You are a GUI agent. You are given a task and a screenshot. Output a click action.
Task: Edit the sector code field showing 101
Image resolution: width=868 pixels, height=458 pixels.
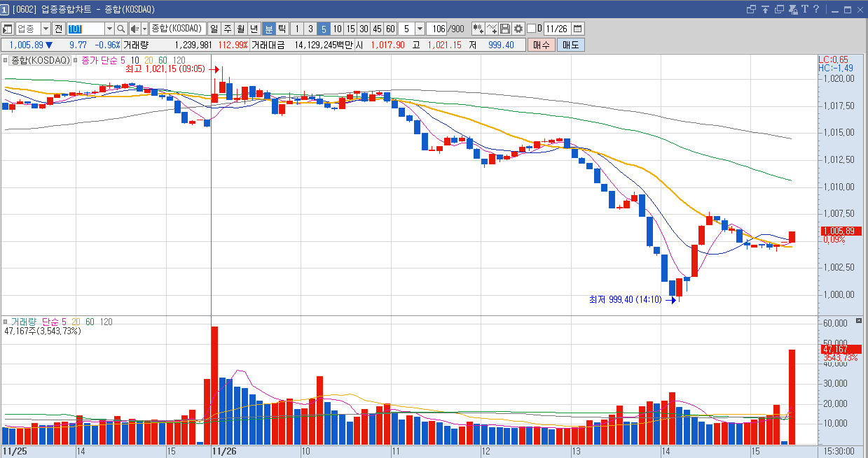(x=85, y=29)
